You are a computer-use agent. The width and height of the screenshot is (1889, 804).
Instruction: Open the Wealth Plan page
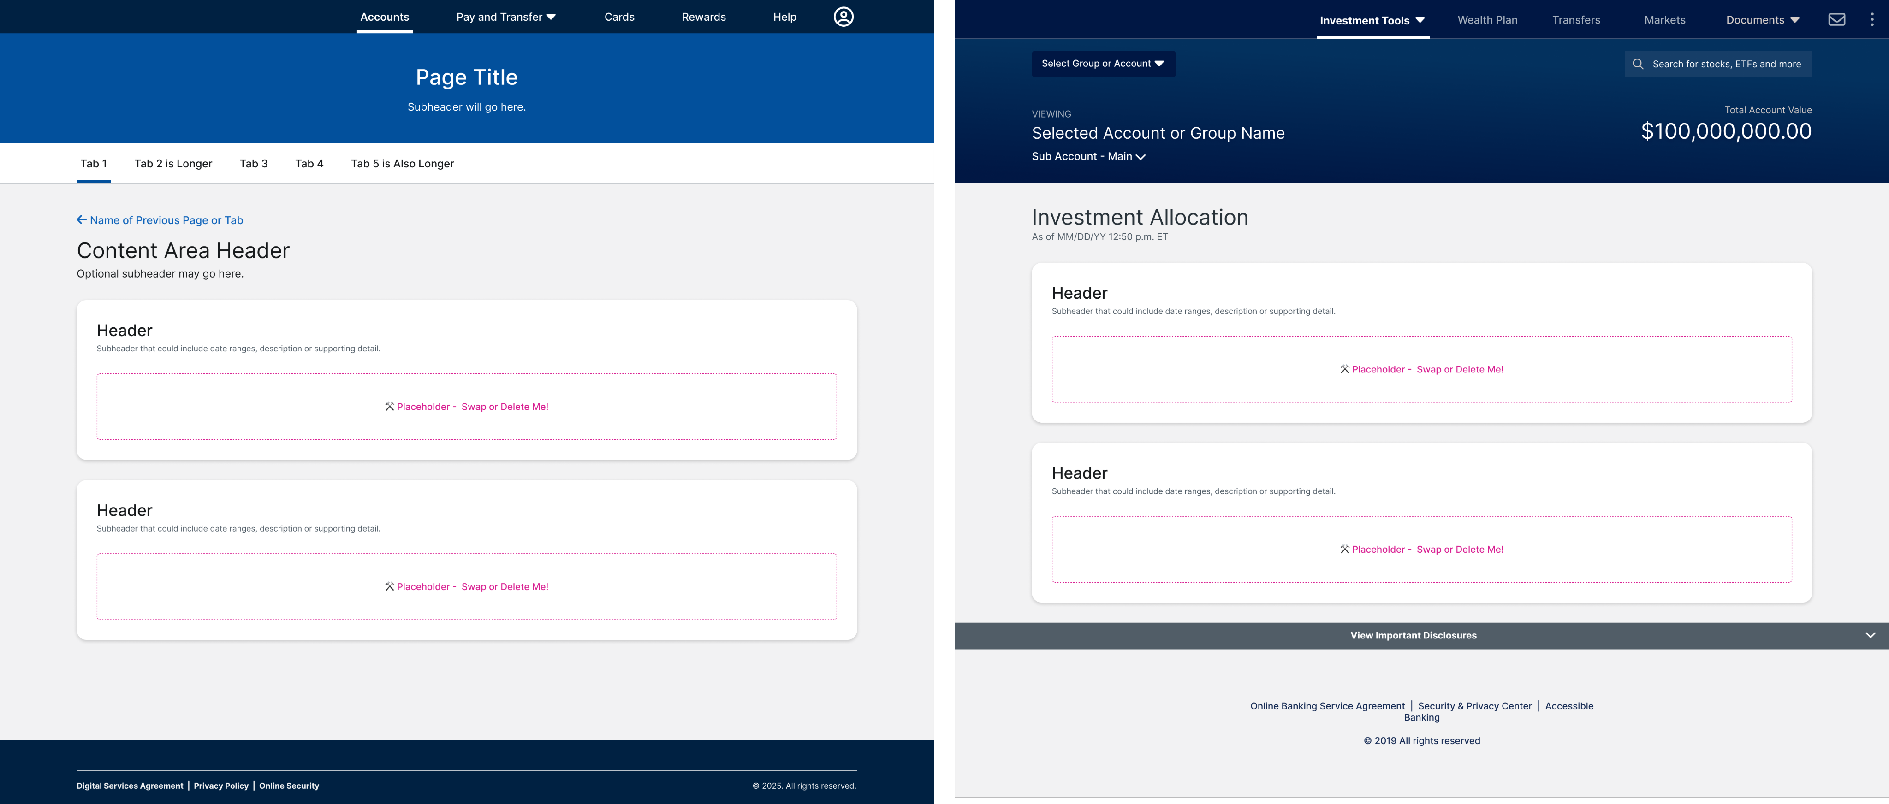pos(1487,21)
